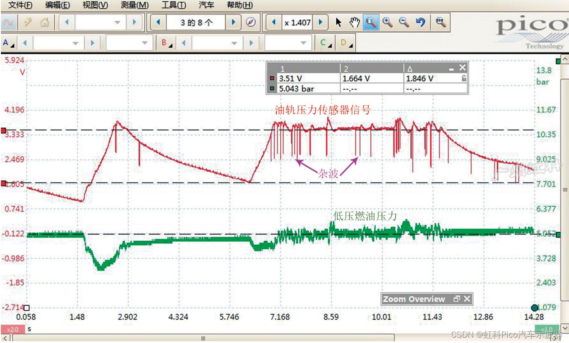This screenshot has width=569, height=343.
Task: Decrease channel A range arrow
Action: [x=25, y=43]
